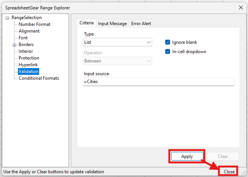
Task: Open the Error Alert tab
Action: click(141, 24)
